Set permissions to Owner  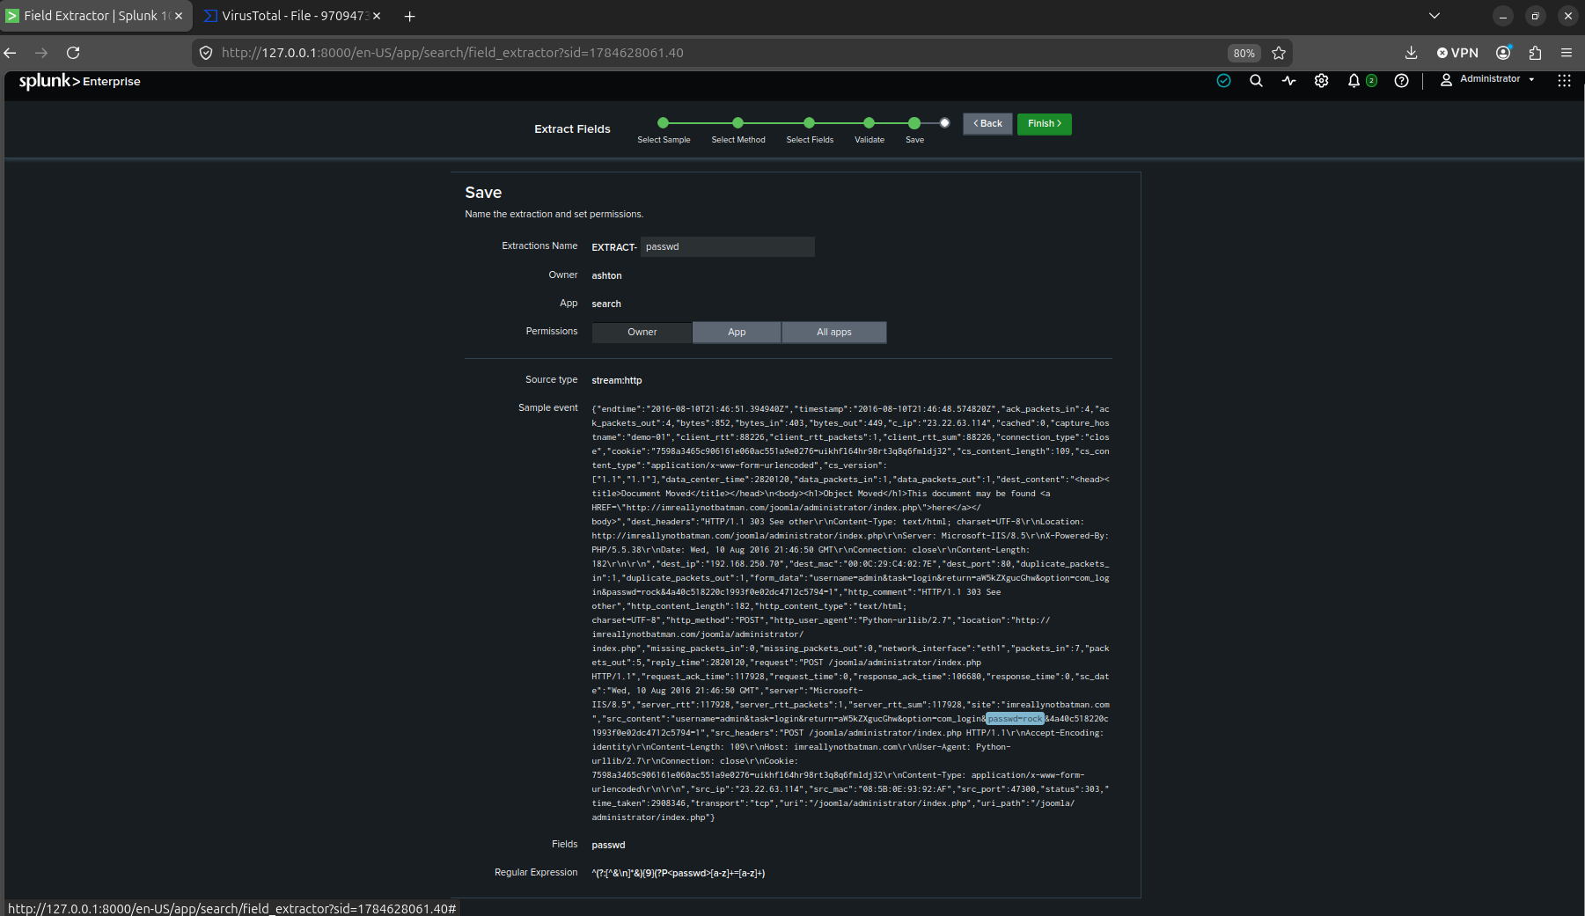[x=642, y=333]
